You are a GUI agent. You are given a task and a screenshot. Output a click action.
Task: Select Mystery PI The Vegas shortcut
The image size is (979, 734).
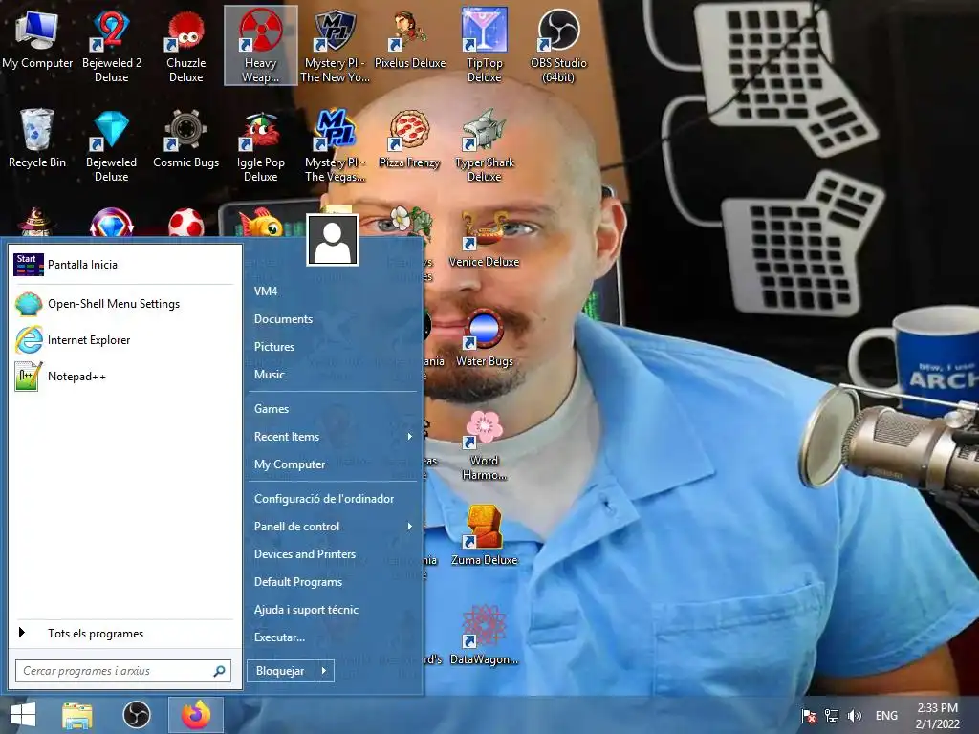click(x=335, y=146)
